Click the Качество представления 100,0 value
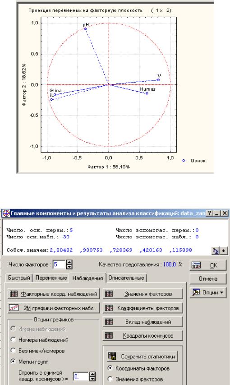The width and height of the screenshot is (230, 385). (x=170, y=264)
